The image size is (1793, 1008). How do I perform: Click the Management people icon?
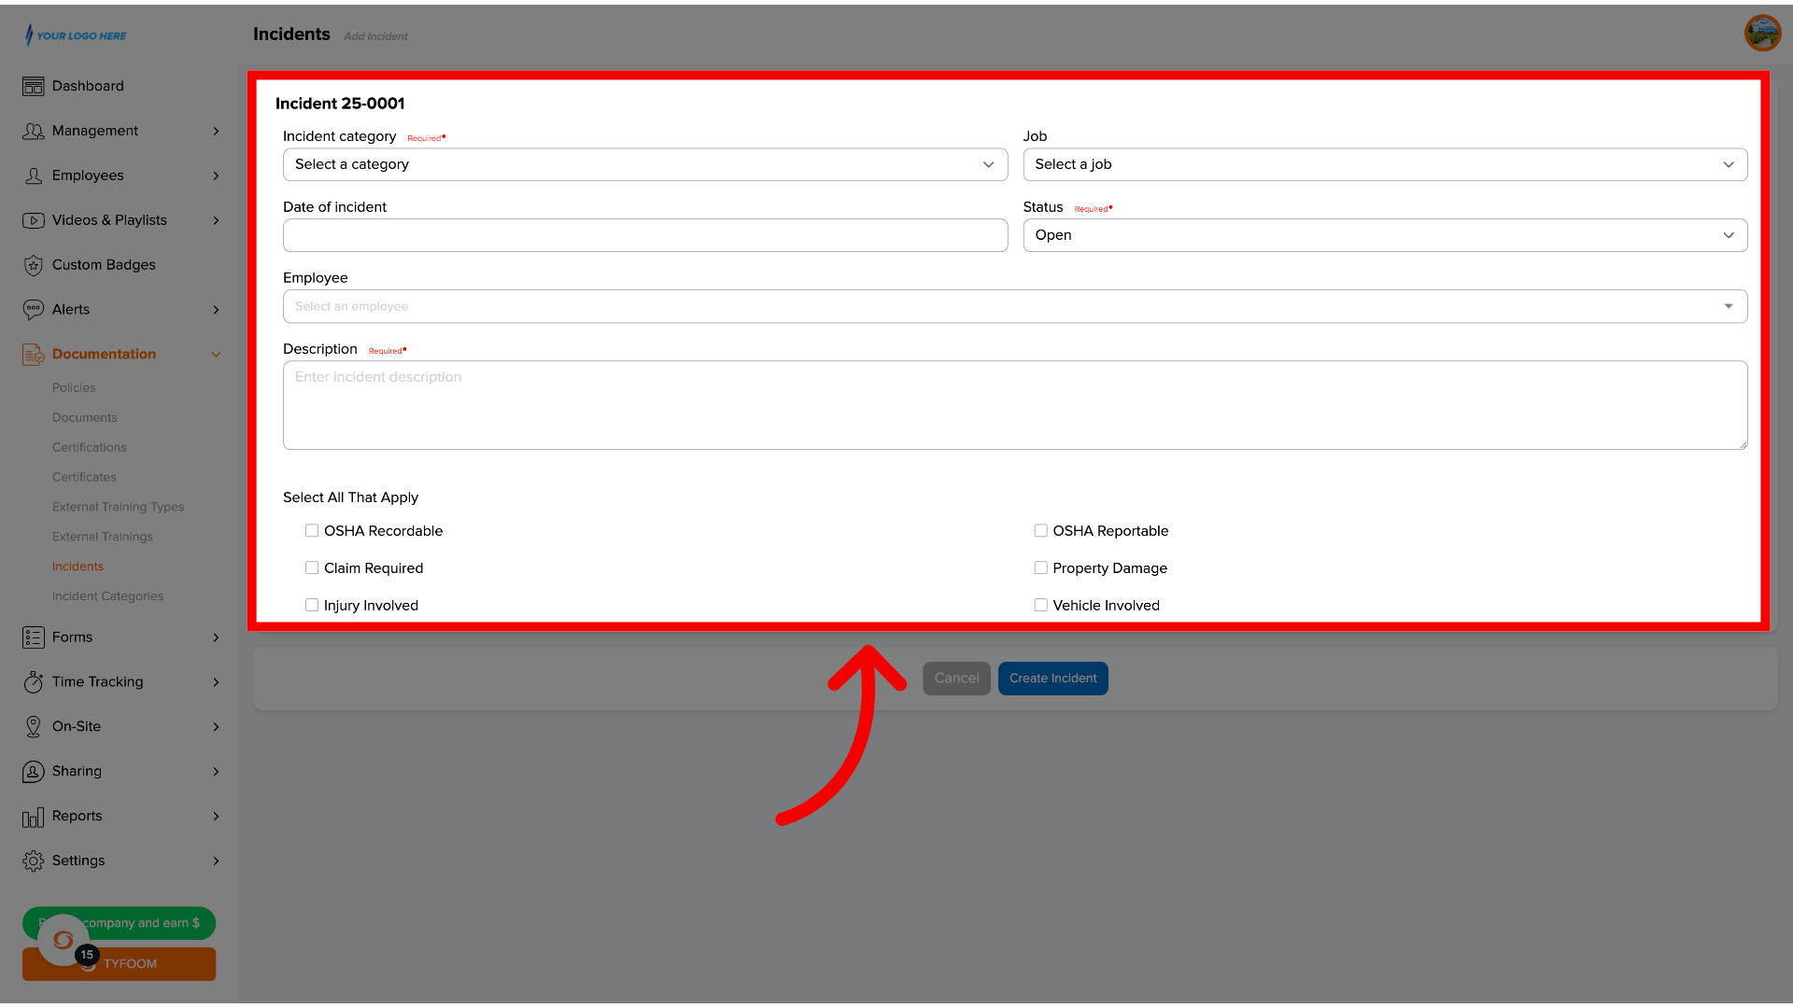pos(34,131)
